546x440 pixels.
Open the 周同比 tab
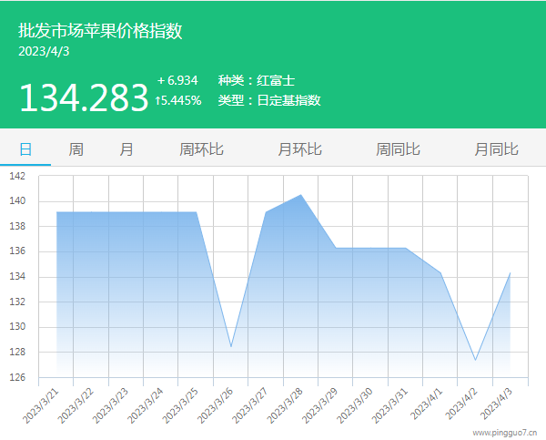(x=398, y=149)
